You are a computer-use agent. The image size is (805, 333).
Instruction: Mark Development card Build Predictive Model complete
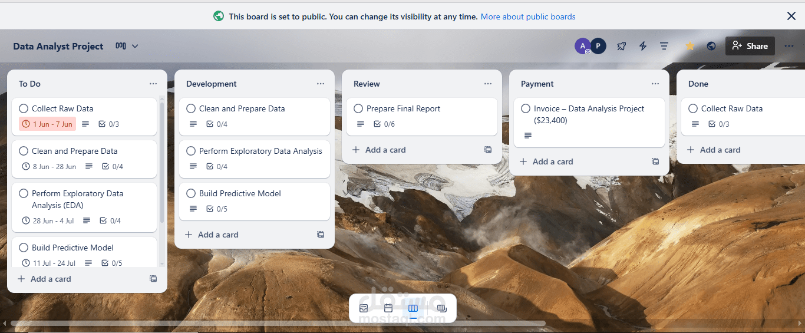click(191, 193)
